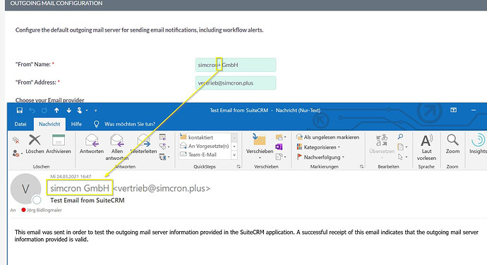Click the reply with meeting icon

point(162,137)
